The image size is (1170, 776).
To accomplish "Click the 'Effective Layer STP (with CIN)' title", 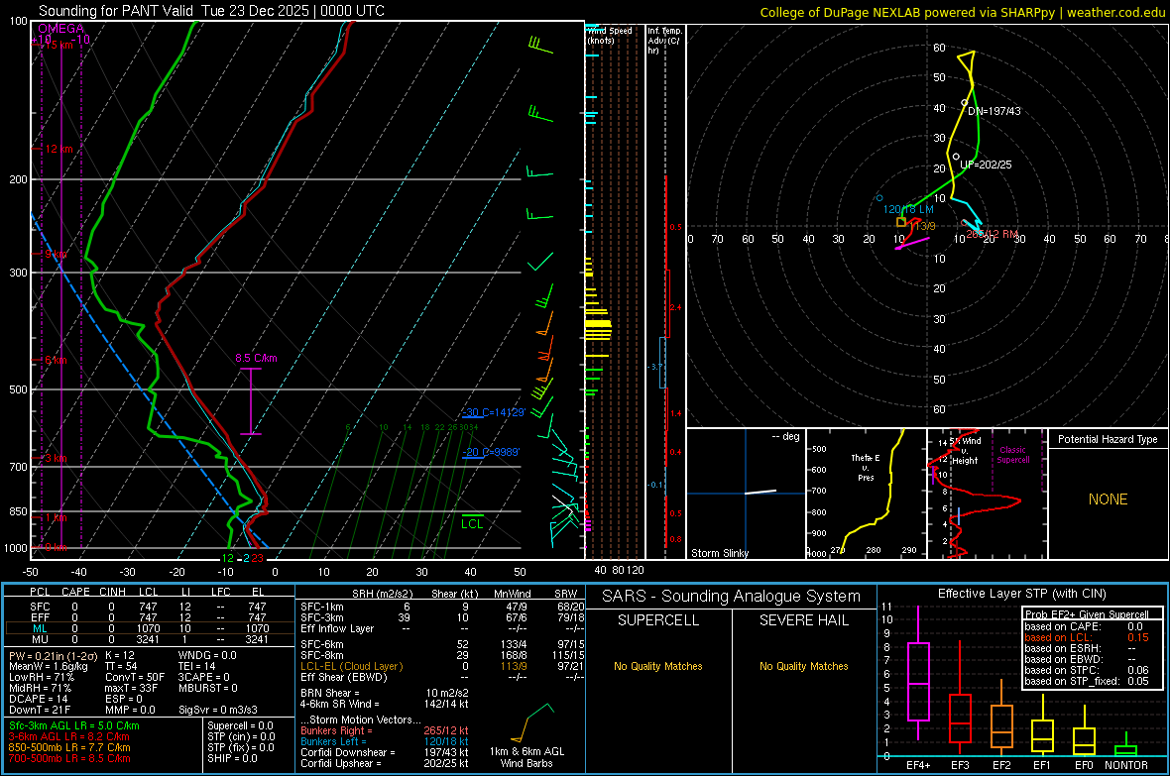I will click(1021, 594).
